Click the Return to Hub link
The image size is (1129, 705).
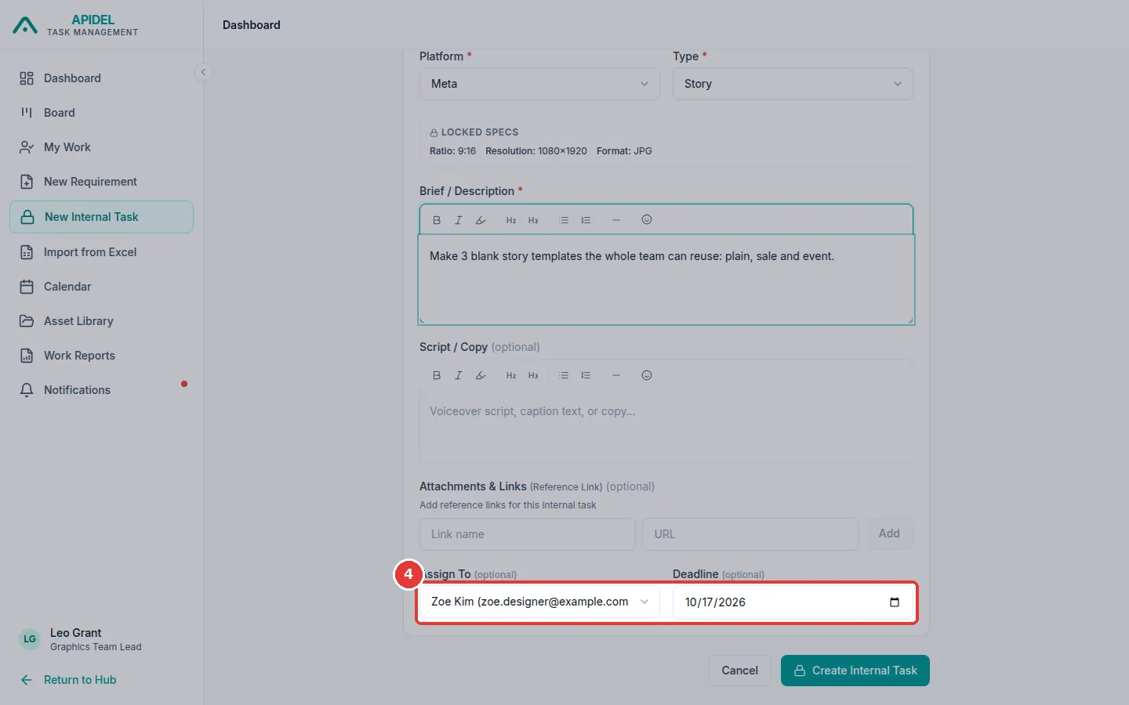point(68,680)
